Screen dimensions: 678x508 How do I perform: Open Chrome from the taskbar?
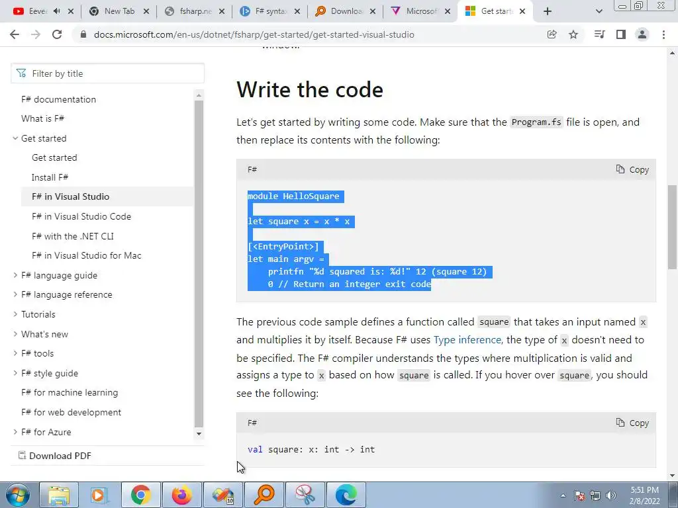click(x=140, y=495)
